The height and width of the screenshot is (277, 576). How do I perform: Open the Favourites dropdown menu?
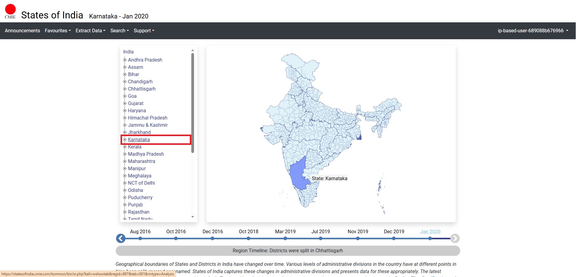tap(58, 30)
